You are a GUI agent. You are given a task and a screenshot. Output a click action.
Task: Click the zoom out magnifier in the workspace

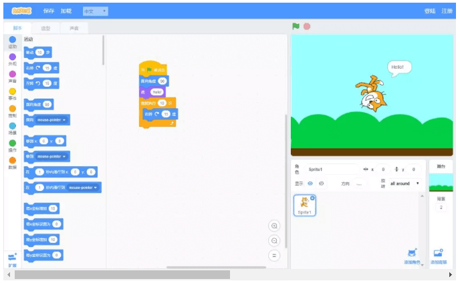(x=274, y=241)
